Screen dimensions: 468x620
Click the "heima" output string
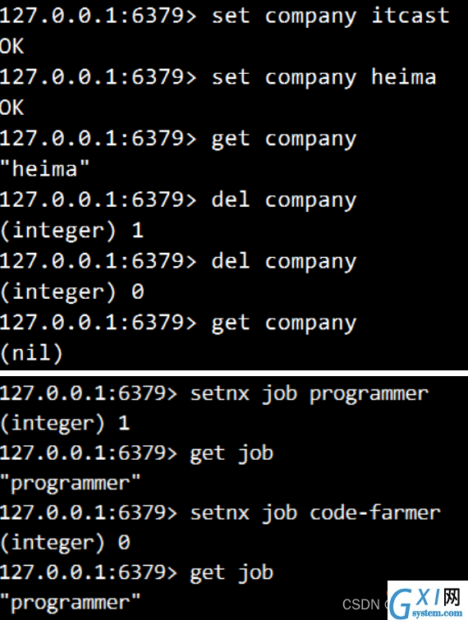point(44,169)
